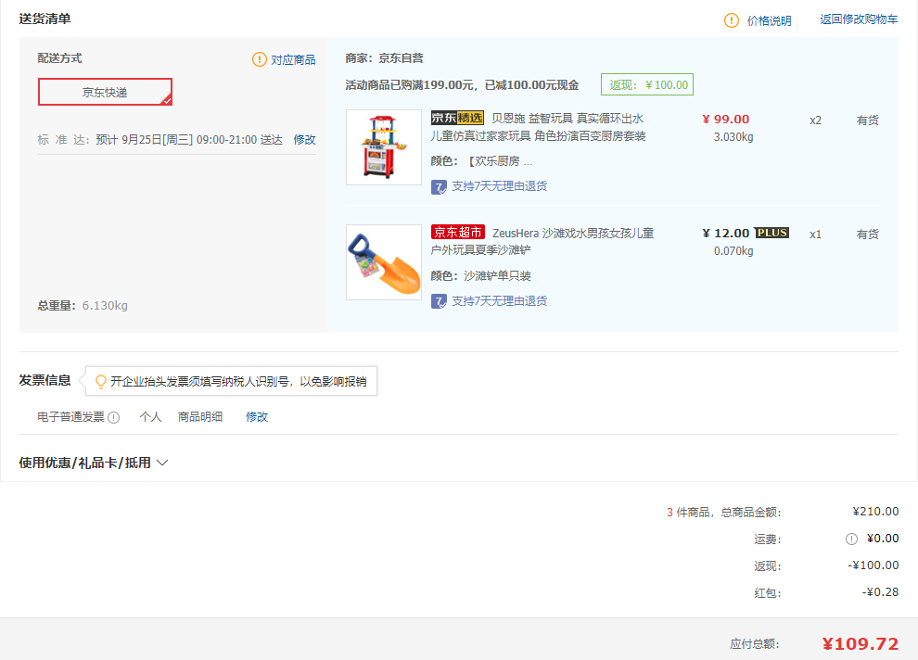
Task: Click the 返现 -¥100.00 value
Action: [873, 565]
